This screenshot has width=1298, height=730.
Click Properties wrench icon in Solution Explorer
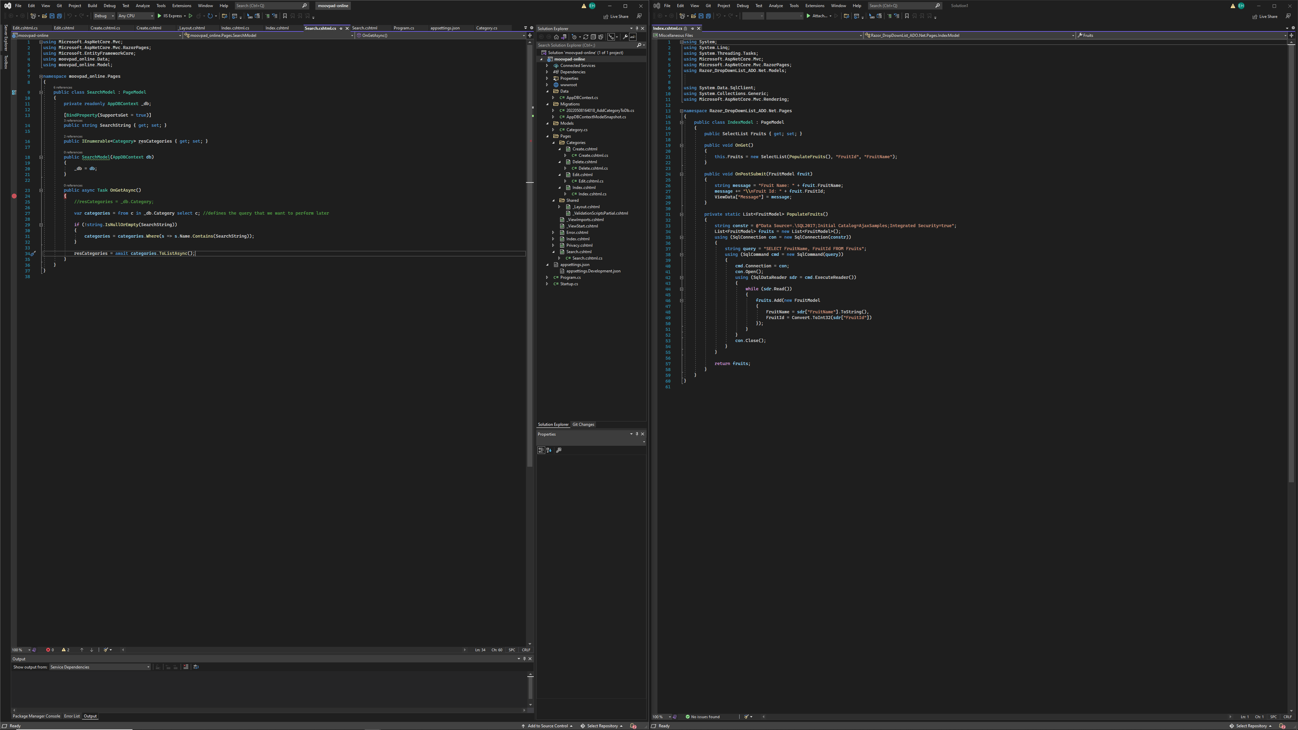coord(625,37)
